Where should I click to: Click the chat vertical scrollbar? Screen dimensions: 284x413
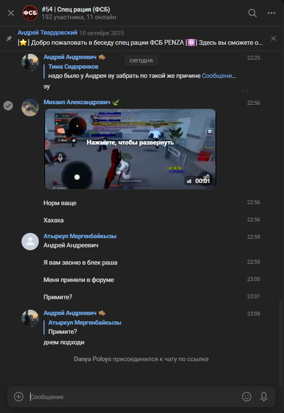[x=281, y=342]
